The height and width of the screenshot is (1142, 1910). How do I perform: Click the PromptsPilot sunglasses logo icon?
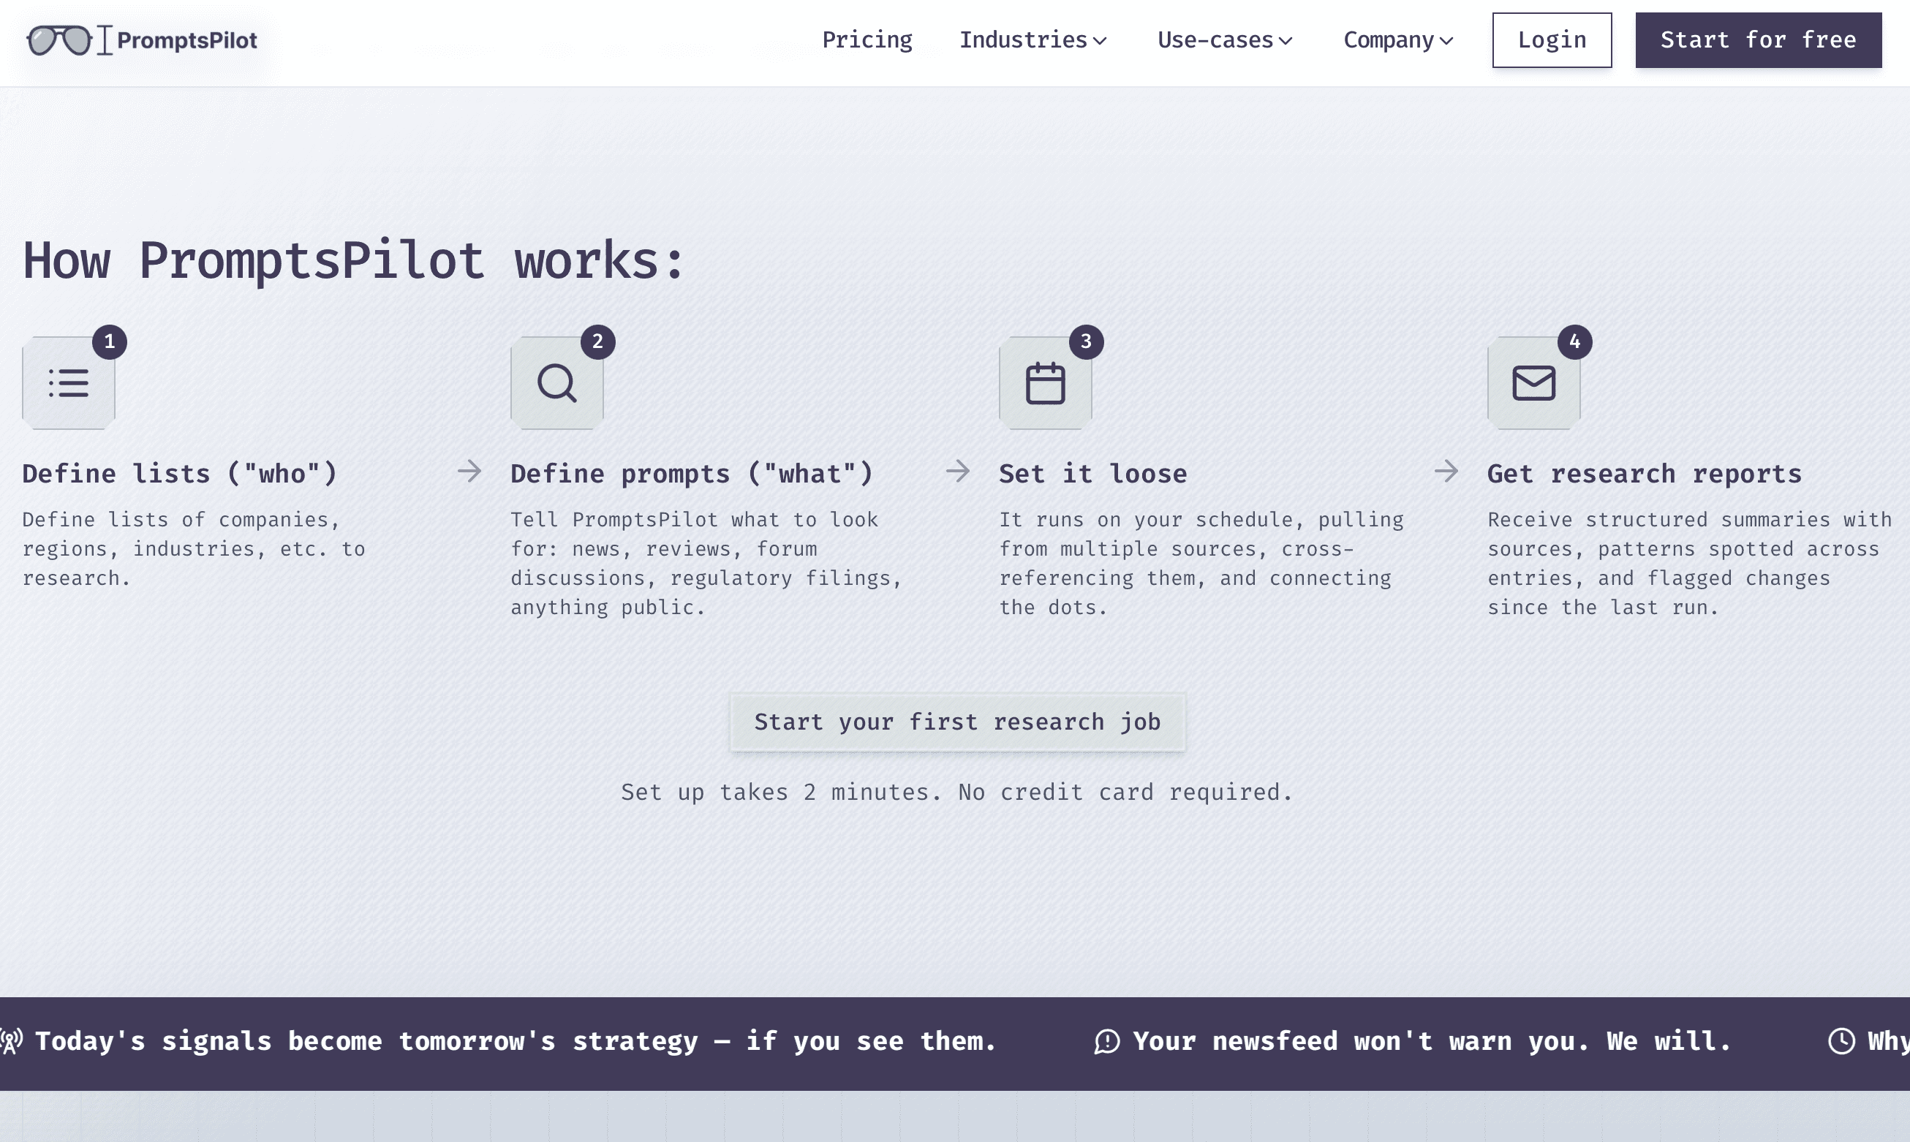click(x=61, y=39)
